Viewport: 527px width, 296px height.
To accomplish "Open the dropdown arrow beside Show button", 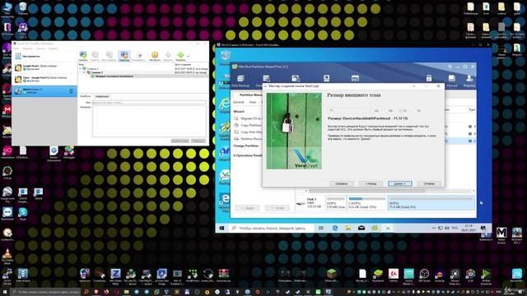I will point(189,56).
